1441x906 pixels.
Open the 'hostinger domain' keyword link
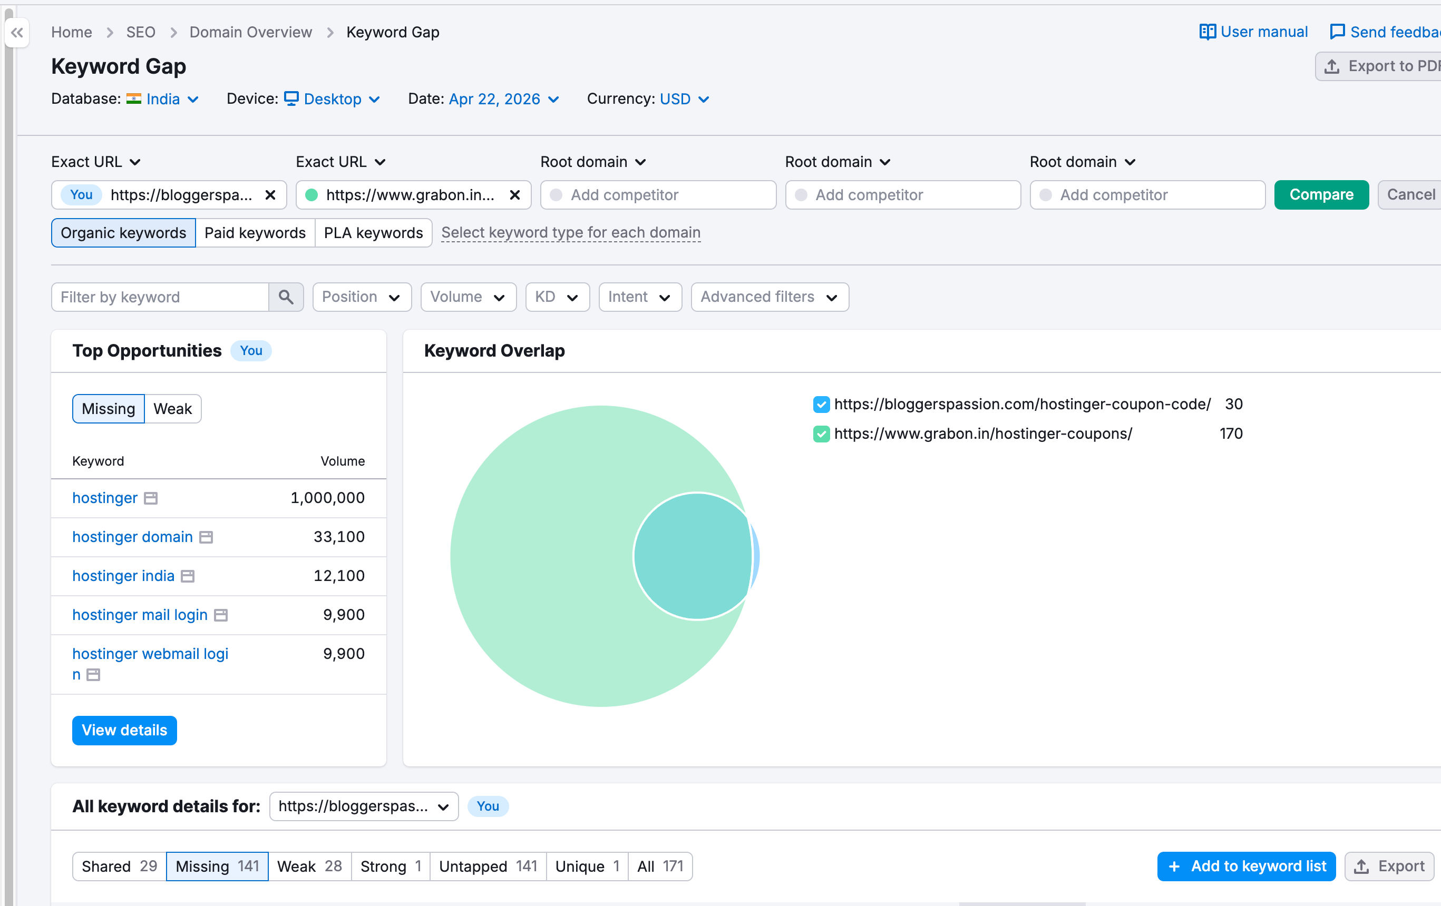[132, 536]
